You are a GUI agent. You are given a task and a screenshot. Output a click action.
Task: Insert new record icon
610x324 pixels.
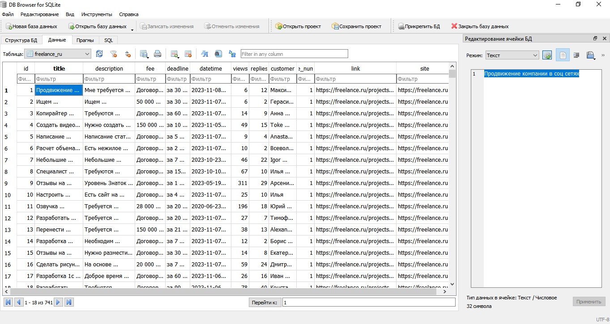tap(175, 54)
